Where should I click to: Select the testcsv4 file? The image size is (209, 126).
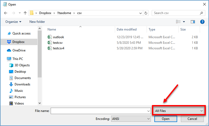click(59, 48)
